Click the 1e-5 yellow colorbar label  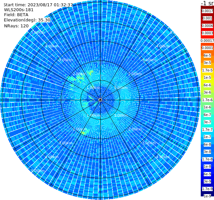pyautogui.click(x=207, y=78)
